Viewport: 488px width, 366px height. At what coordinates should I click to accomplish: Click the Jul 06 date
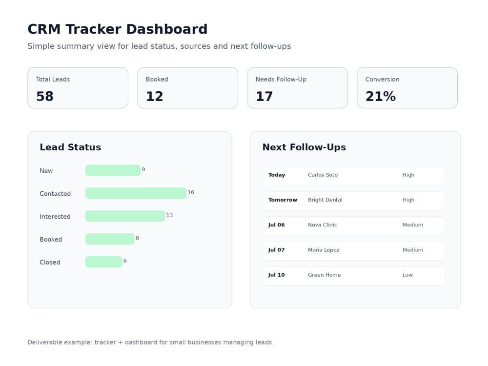(x=276, y=224)
